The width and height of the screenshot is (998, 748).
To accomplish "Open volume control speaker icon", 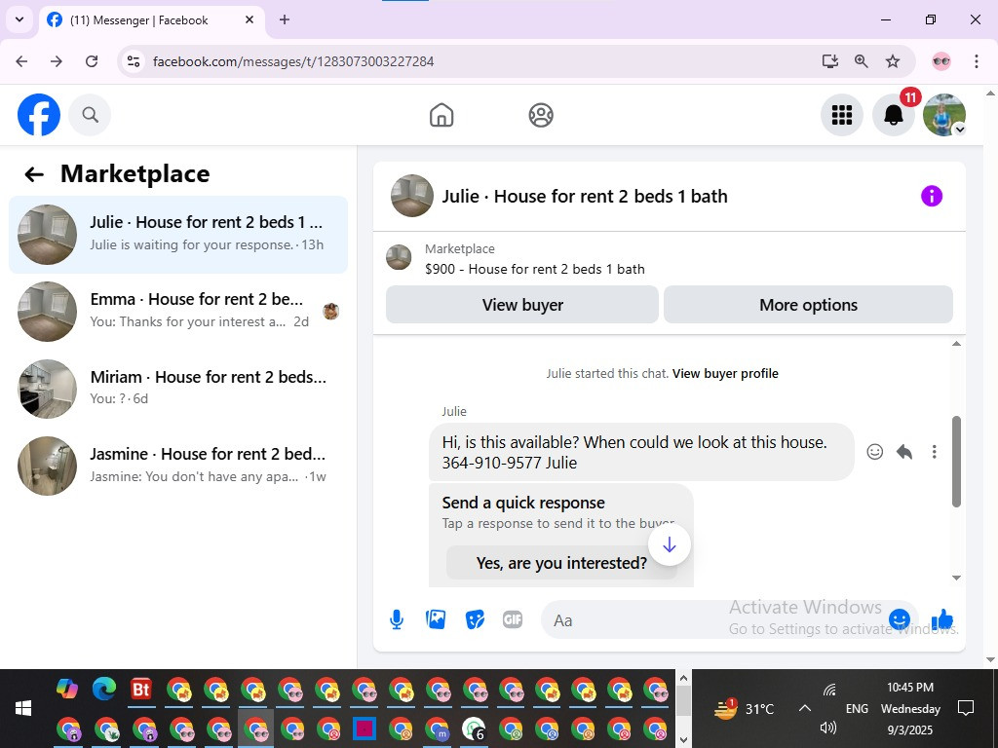I will [828, 727].
